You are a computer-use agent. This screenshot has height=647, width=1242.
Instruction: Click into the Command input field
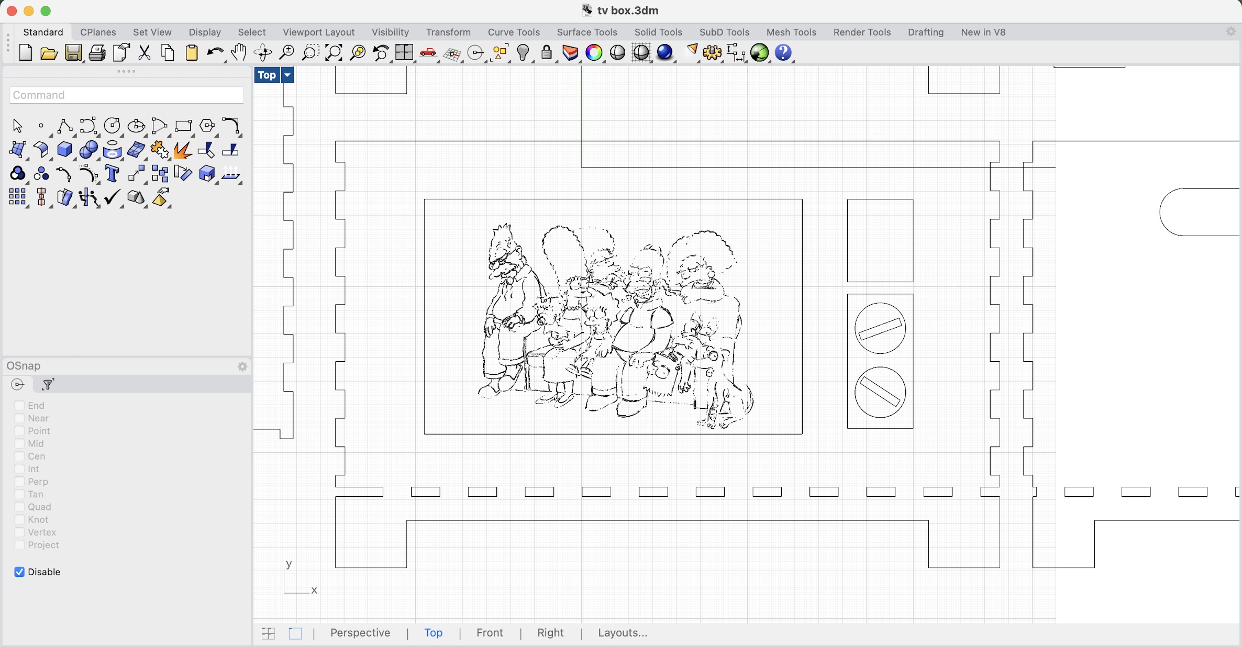(127, 95)
